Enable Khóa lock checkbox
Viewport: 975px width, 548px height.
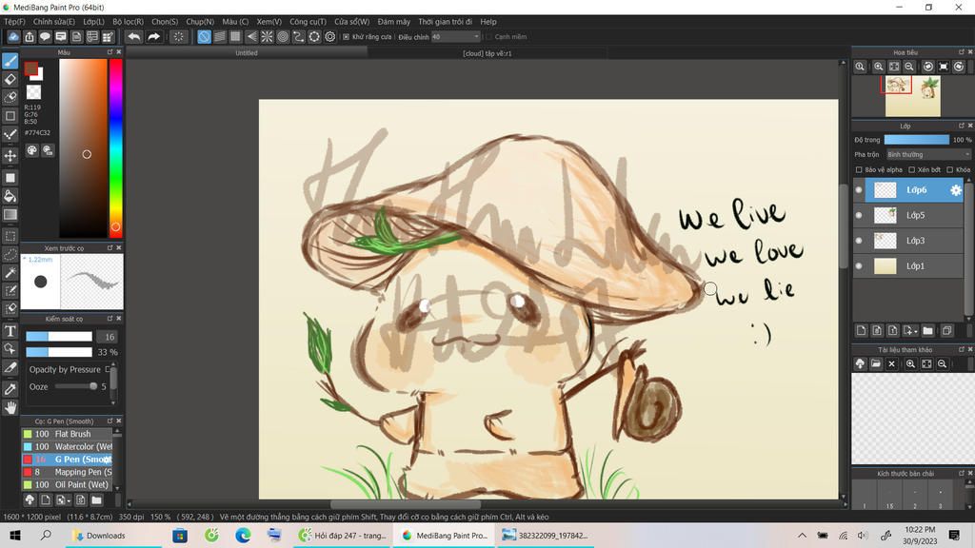pyautogui.click(x=949, y=169)
